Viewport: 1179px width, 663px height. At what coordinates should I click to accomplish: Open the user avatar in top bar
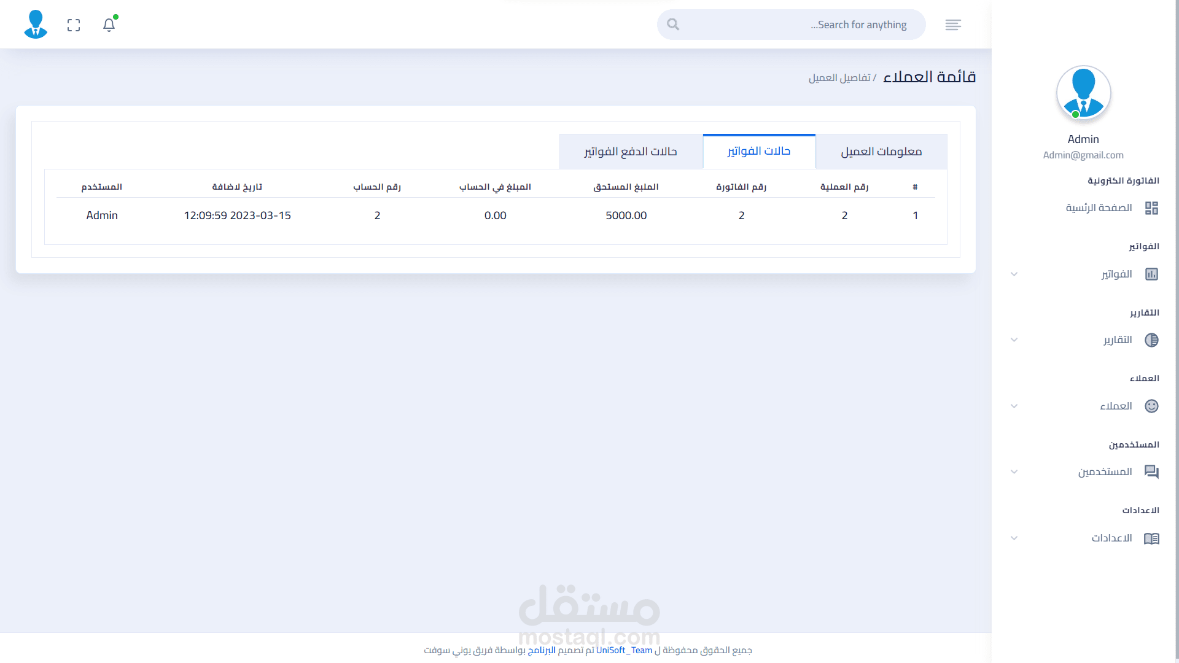pyautogui.click(x=36, y=25)
